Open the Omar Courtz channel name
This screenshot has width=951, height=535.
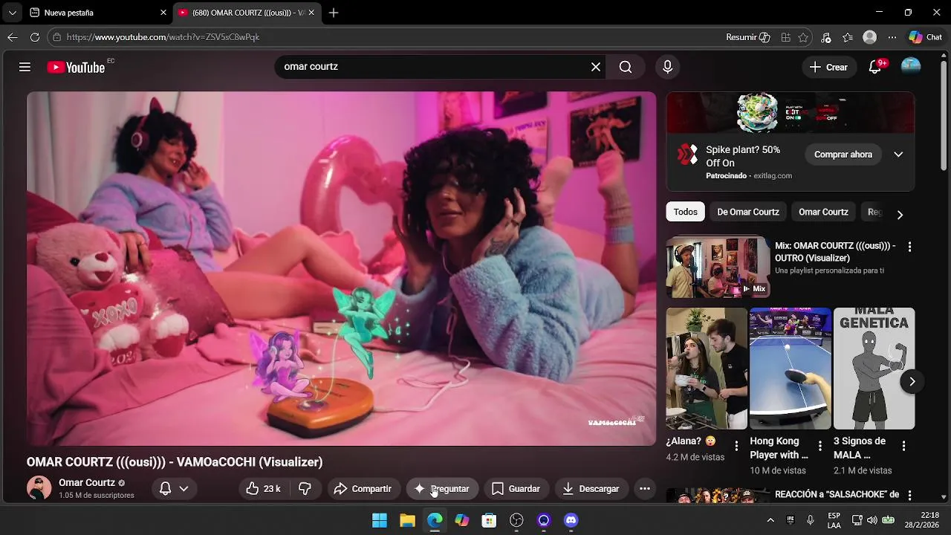[87, 483]
